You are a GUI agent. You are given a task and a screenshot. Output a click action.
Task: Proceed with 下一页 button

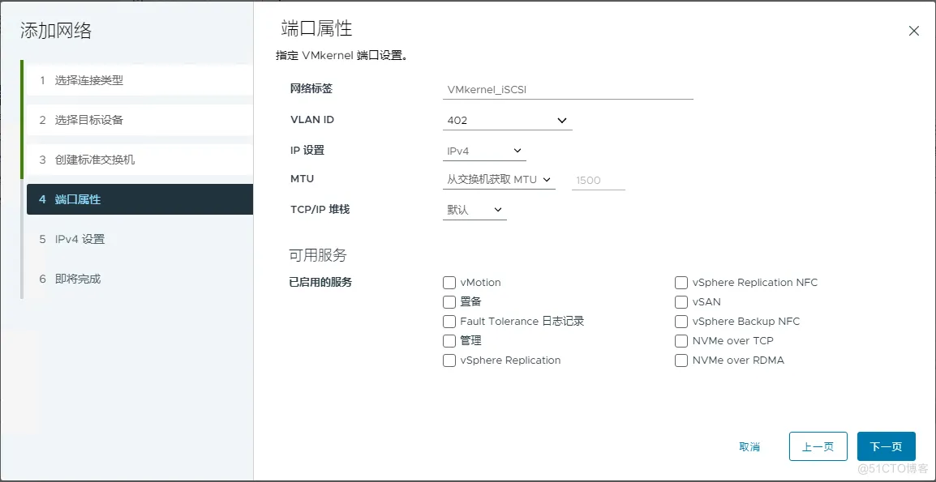pos(886,447)
